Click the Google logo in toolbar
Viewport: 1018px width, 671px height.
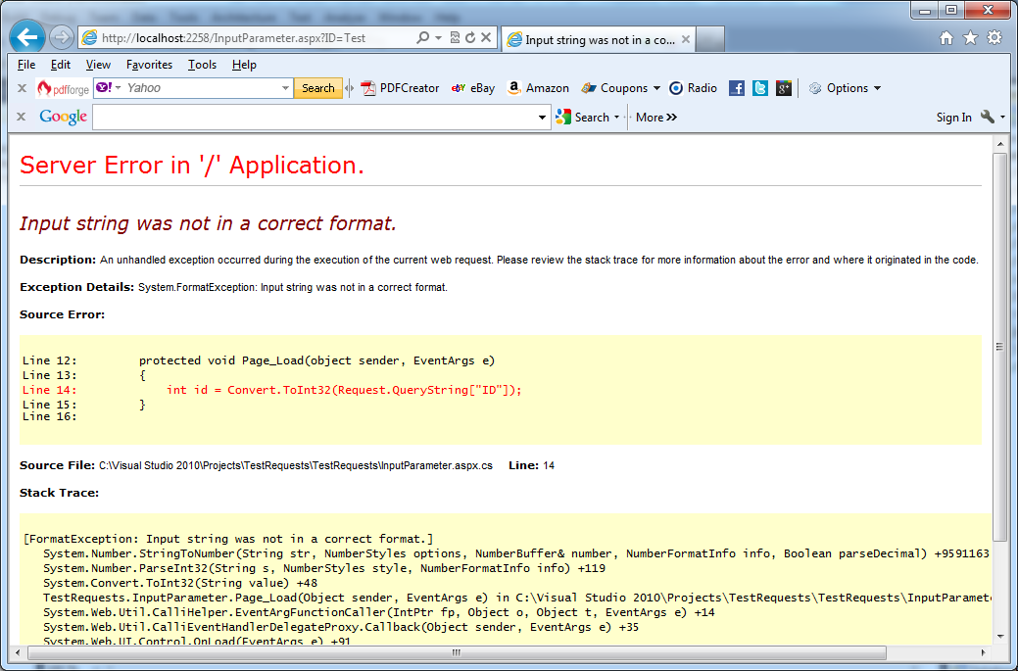63,117
